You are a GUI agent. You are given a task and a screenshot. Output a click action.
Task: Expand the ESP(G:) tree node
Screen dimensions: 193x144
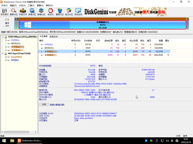(x=6, y=40)
